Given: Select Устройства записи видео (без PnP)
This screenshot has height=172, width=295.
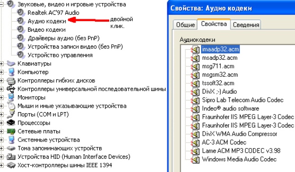Looking at the screenshot, I should [75, 46].
